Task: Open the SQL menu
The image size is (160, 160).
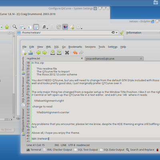Action: (x=56, y=47)
